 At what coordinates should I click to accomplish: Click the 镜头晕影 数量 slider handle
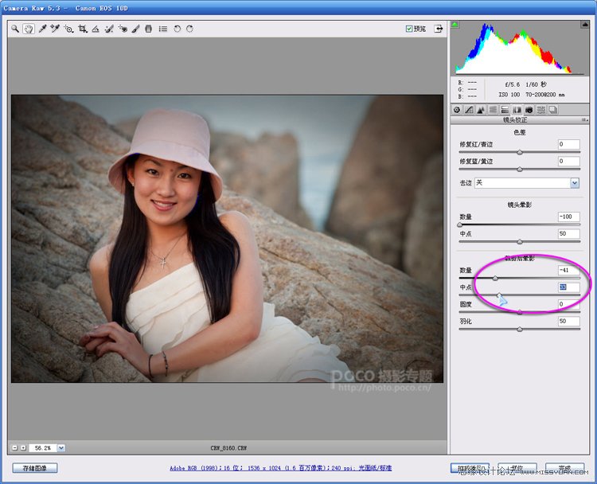460,224
